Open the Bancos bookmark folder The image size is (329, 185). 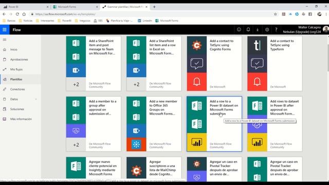pos(9,21)
